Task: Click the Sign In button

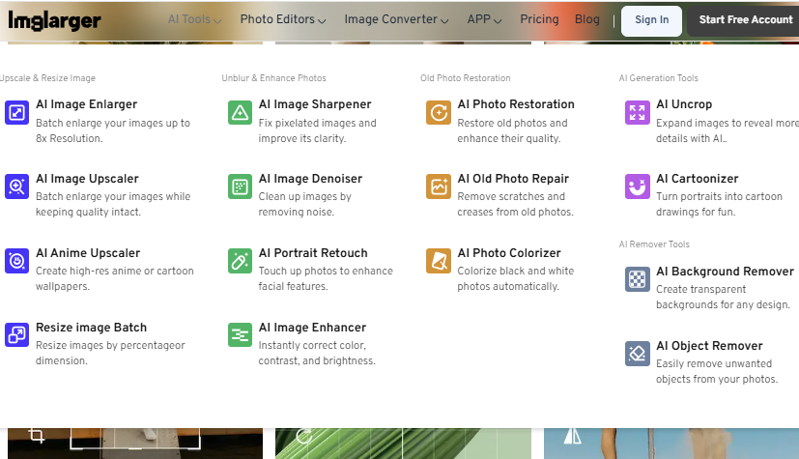Action: pos(651,20)
